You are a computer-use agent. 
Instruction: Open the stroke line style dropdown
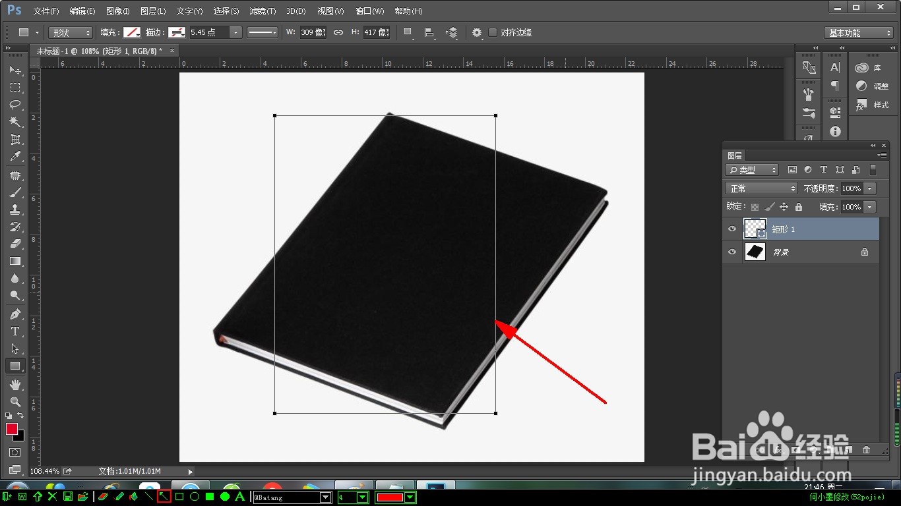tap(263, 32)
